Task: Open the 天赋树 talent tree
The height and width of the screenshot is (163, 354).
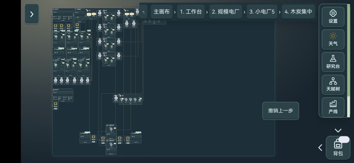Action: click(x=333, y=84)
